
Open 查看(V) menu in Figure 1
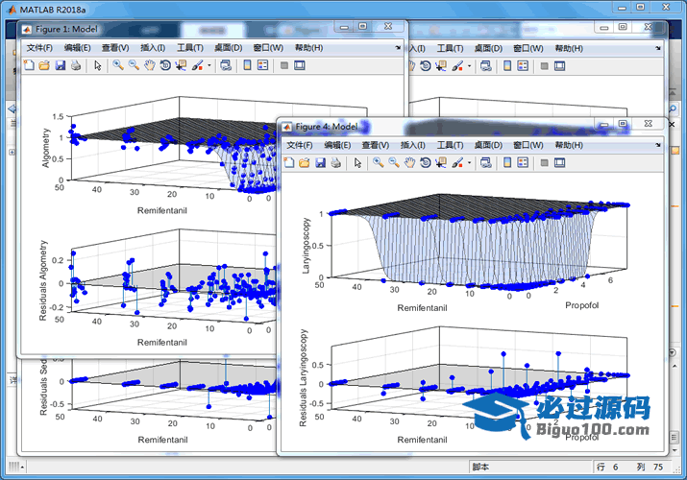coord(115,48)
